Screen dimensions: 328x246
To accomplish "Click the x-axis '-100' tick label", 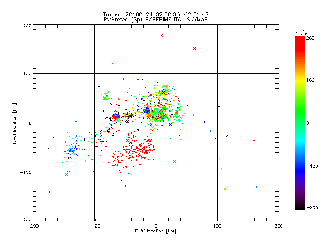I will click(x=94, y=226).
